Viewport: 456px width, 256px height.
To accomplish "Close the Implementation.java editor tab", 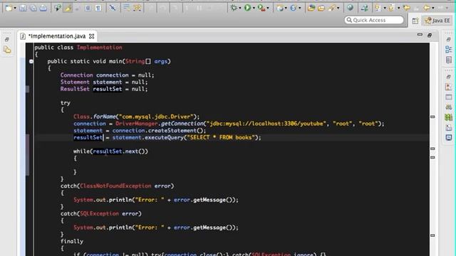I will [92, 36].
